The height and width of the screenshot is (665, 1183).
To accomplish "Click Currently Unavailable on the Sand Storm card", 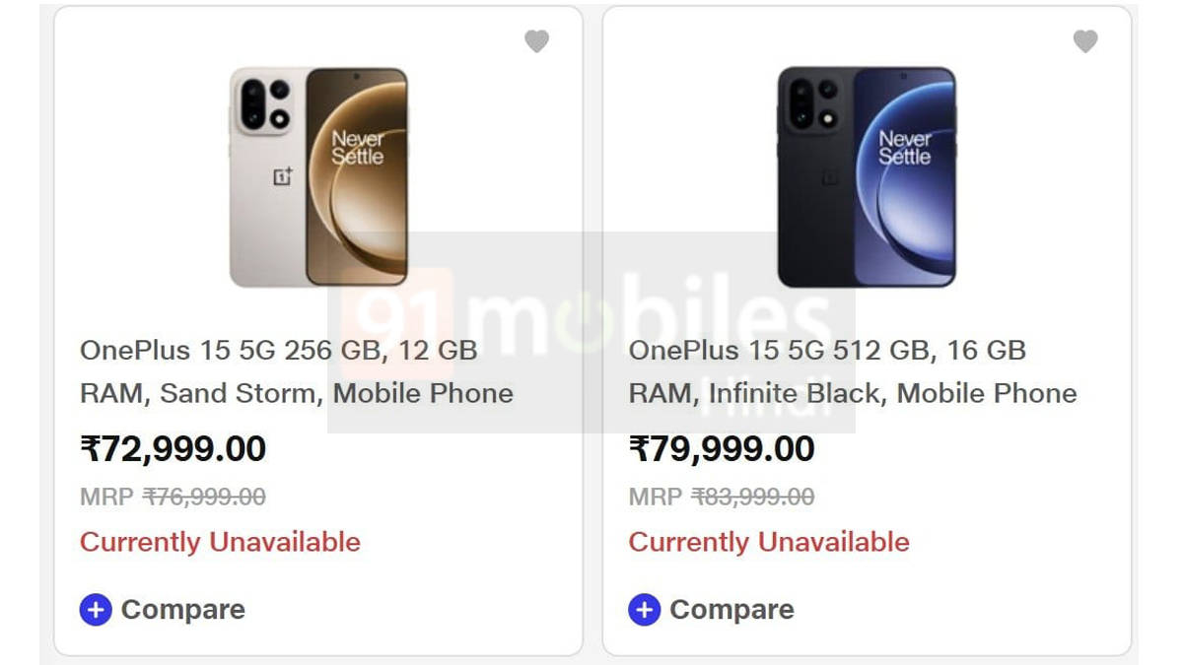I will (220, 542).
